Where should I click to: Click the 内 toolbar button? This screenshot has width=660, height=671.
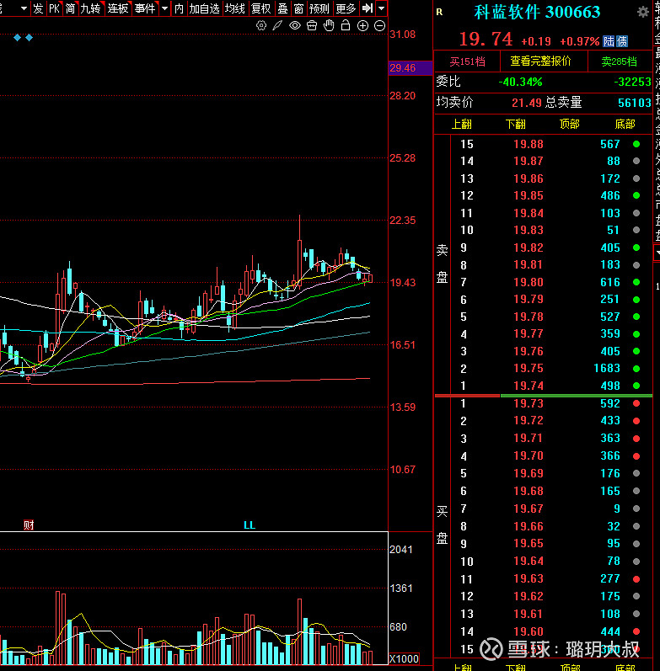click(180, 8)
